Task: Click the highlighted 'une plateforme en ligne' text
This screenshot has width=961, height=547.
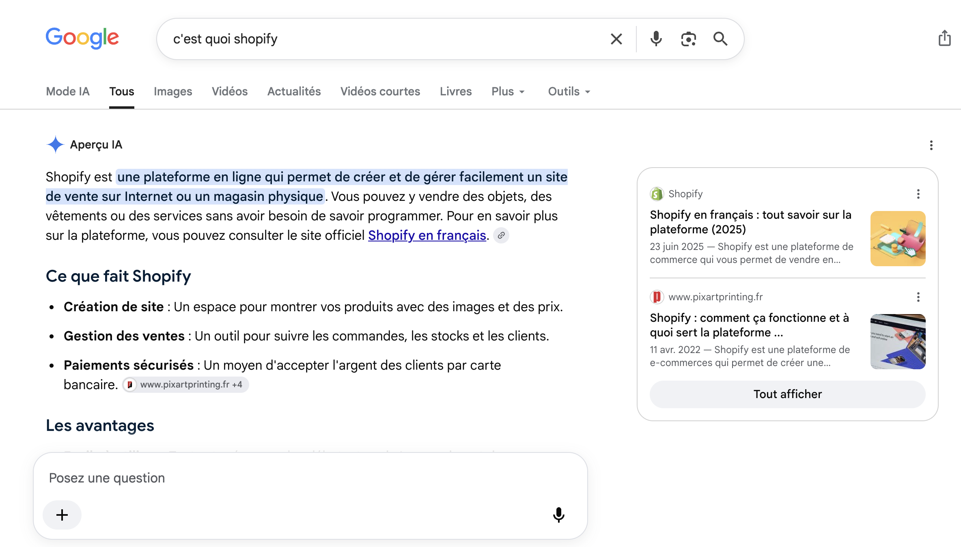Action: pos(306,187)
